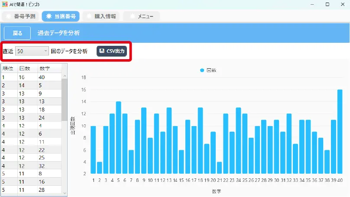Click the chart bar for number 2

(x=100, y=168)
